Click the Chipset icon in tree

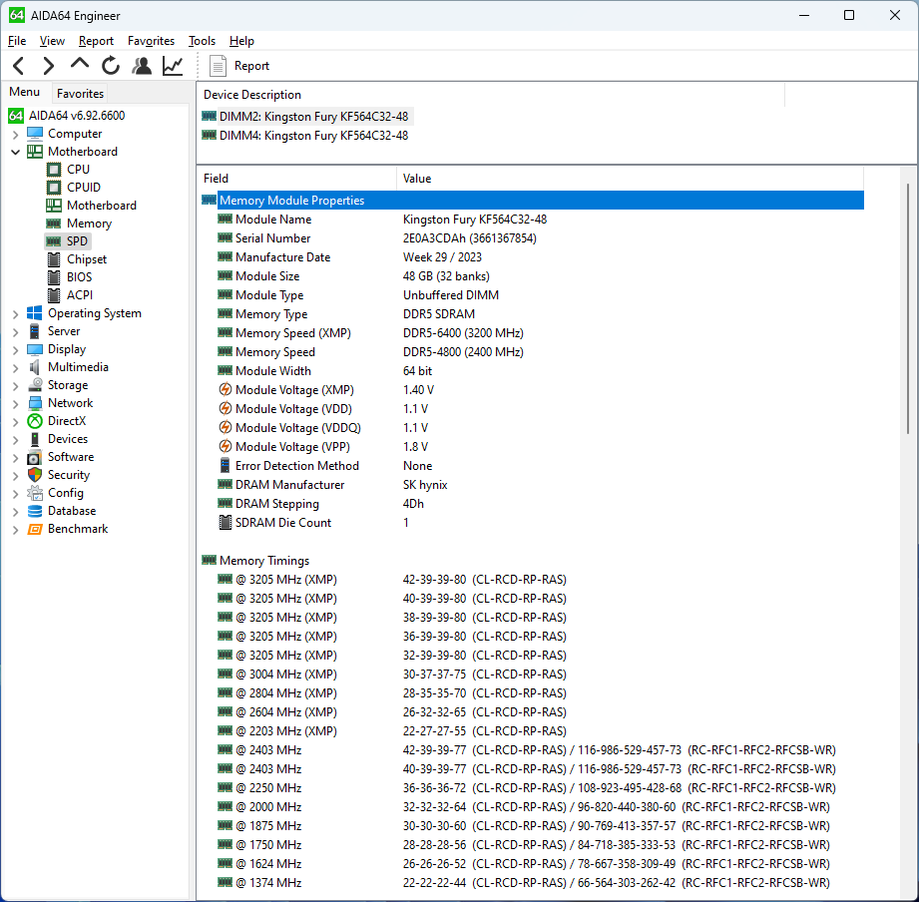[53, 259]
